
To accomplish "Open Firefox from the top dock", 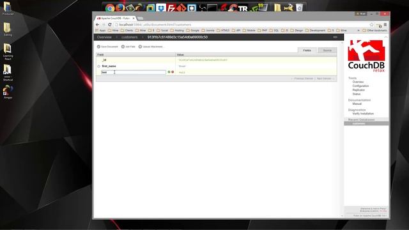I will coord(120,8).
